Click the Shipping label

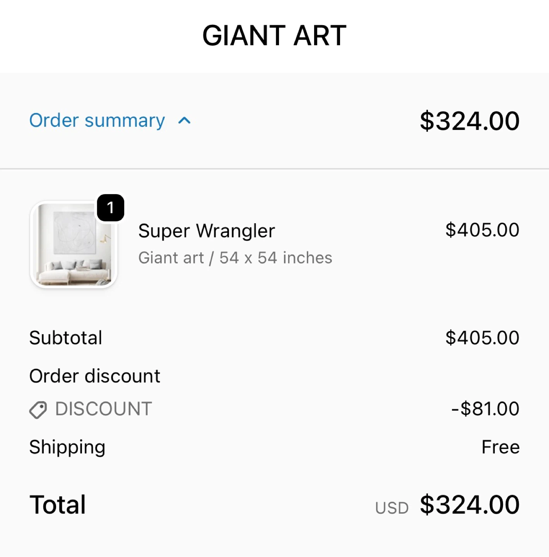pos(67,447)
